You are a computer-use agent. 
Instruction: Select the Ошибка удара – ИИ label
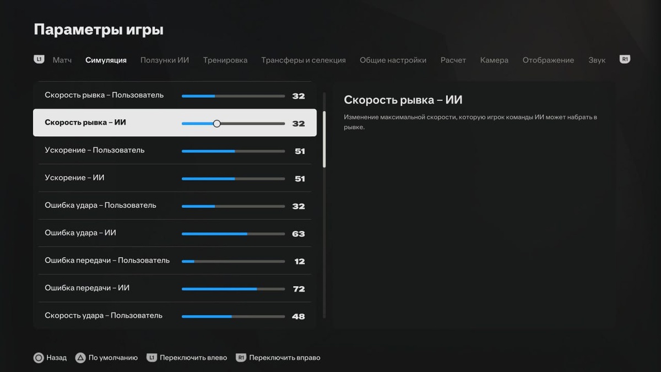coord(80,233)
